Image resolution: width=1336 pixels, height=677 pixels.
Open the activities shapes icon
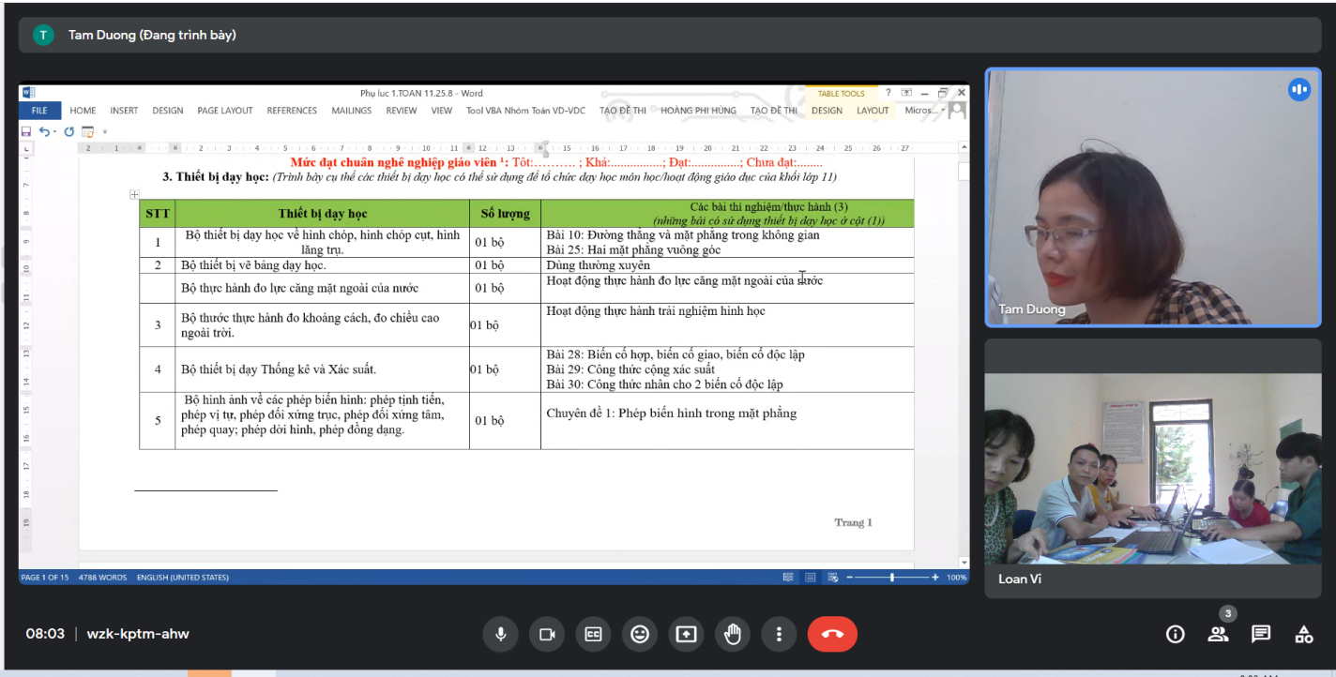coord(1304,635)
